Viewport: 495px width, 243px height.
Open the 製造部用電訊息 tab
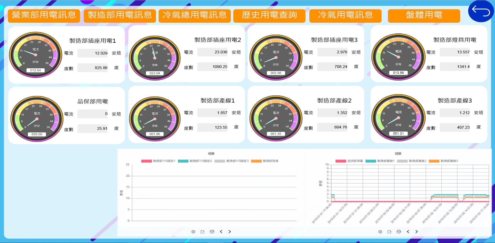(x=120, y=15)
